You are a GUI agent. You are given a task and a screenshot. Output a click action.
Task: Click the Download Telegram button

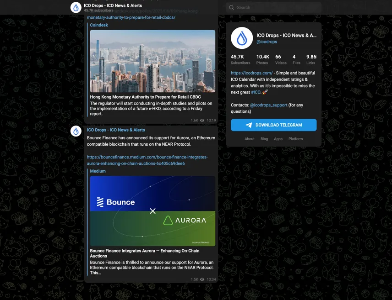273,125
